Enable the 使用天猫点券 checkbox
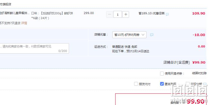 162,73
